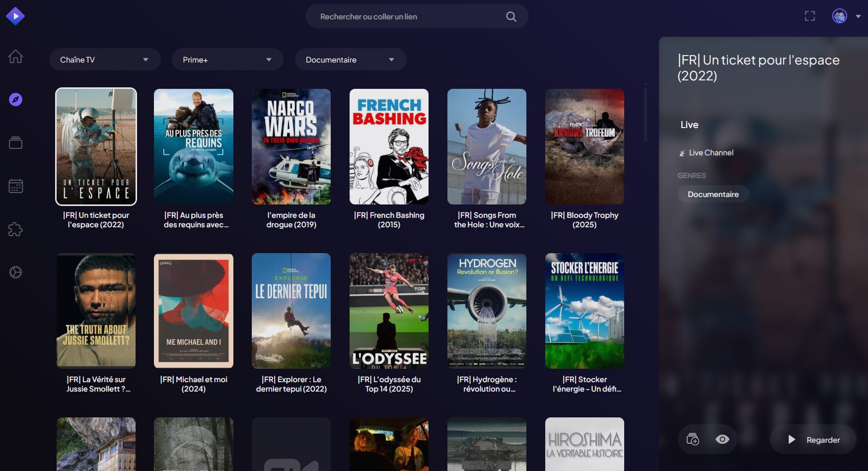Add to library icon in details panel
868x471 pixels.
coord(693,440)
